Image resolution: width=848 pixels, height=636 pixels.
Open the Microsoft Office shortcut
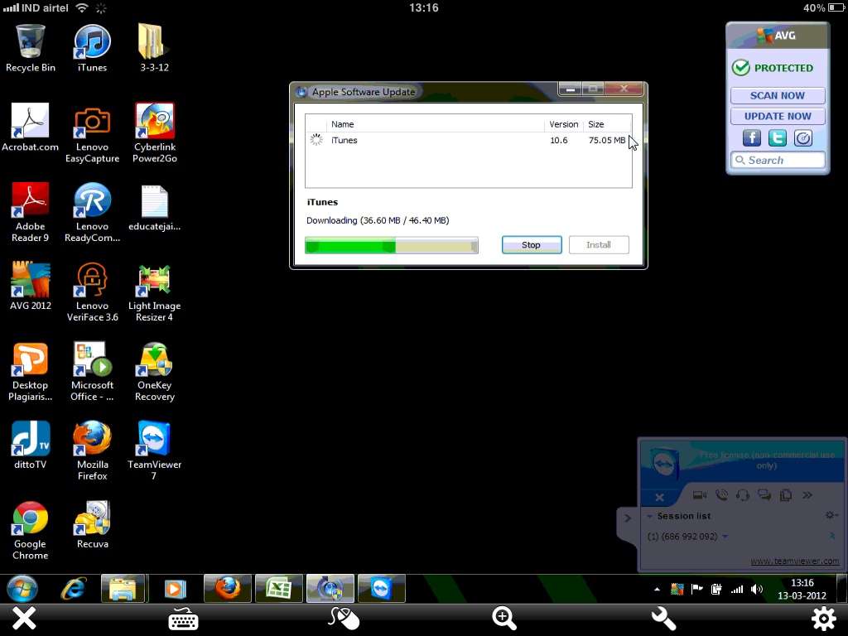(92, 371)
